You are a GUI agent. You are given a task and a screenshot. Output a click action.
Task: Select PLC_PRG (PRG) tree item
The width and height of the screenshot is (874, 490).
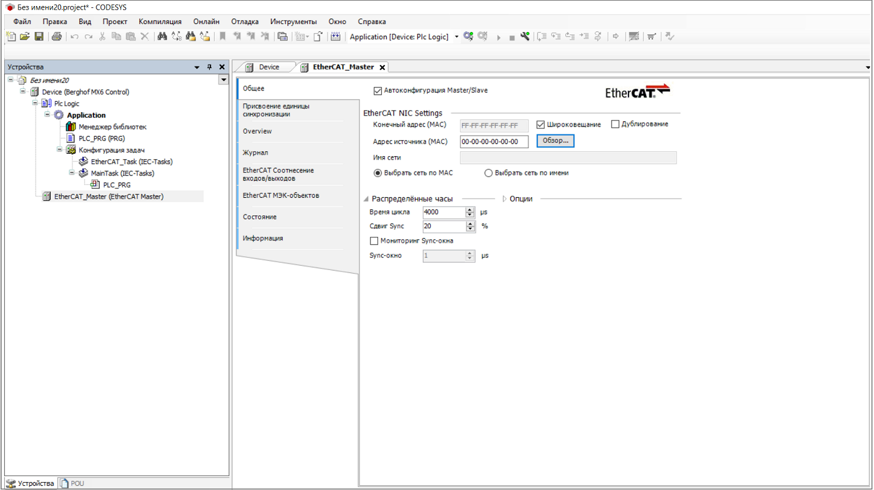pyautogui.click(x=101, y=138)
